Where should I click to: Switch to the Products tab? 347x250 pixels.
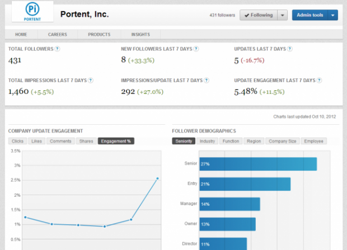[x=99, y=35]
